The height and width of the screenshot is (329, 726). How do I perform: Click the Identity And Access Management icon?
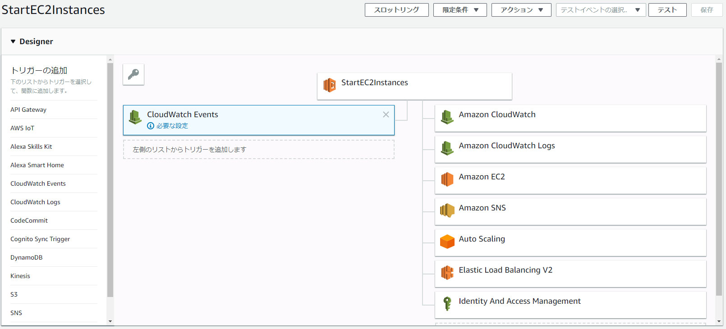[x=447, y=304]
